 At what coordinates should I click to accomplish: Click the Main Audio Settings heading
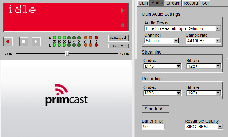[161, 14]
